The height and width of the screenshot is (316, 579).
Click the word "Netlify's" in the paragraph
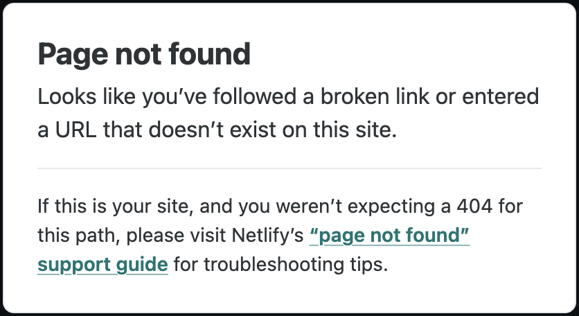pos(267,236)
